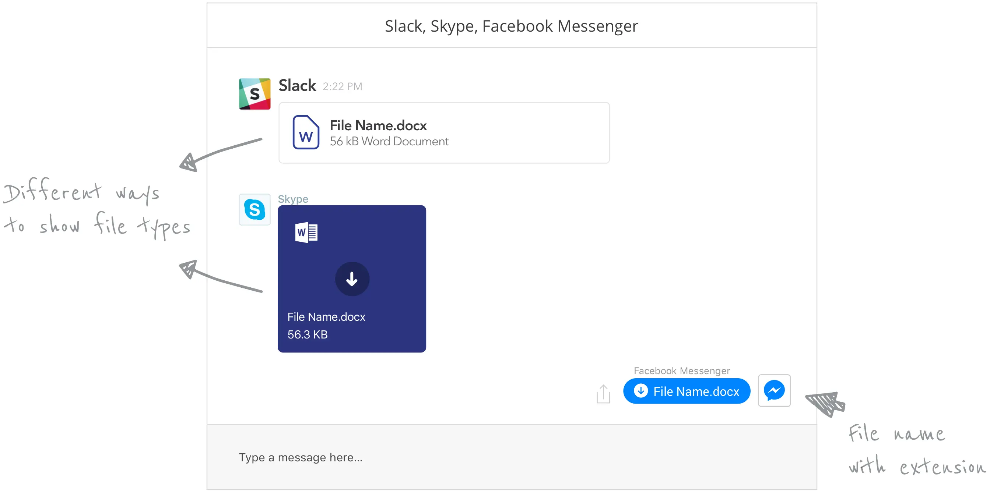Click the download arrow on Skype's file tile

352,279
